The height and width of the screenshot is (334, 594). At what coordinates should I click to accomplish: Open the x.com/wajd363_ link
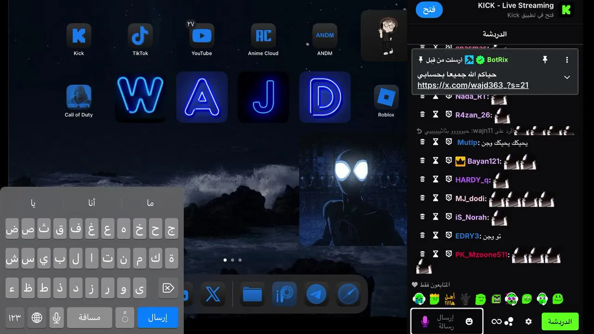click(x=473, y=85)
